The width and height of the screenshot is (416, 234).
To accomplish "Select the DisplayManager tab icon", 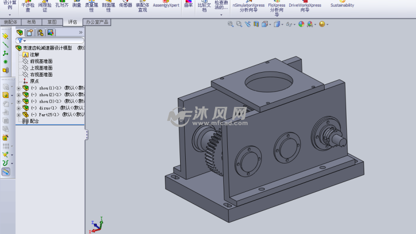I will point(50,32).
